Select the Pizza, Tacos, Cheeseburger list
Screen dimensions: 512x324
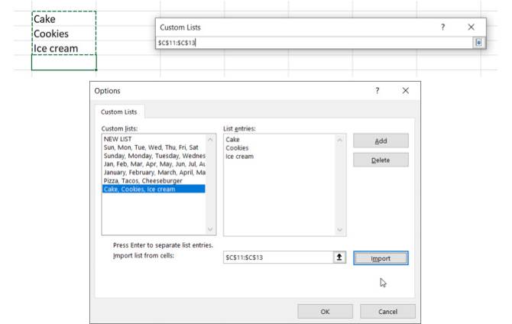click(x=154, y=180)
